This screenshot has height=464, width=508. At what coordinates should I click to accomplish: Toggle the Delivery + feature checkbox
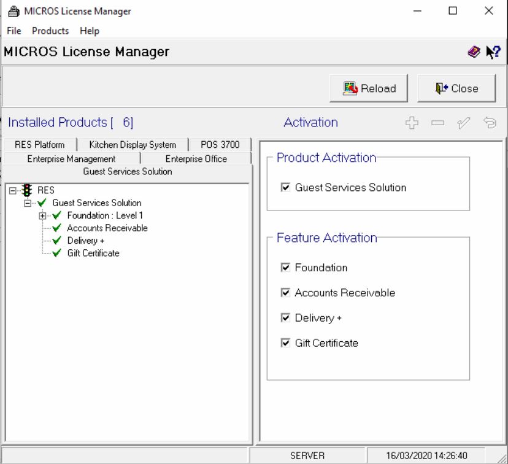tap(285, 318)
